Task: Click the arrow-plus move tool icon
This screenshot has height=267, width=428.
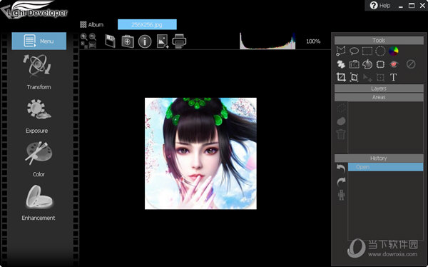Action: [x=367, y=78]
